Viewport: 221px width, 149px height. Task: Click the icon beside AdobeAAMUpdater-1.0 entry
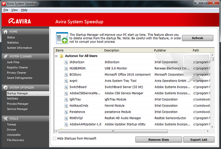(x=66, y=124)
